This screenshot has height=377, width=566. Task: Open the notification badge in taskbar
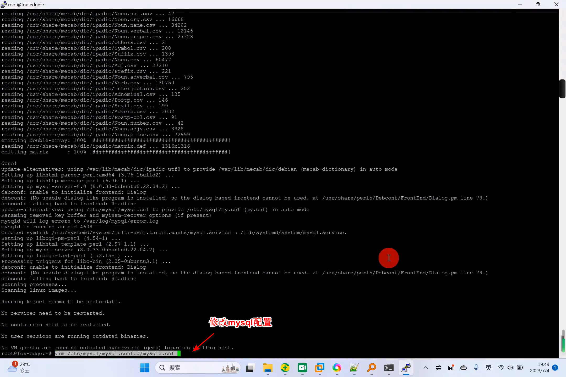point(555,368)
